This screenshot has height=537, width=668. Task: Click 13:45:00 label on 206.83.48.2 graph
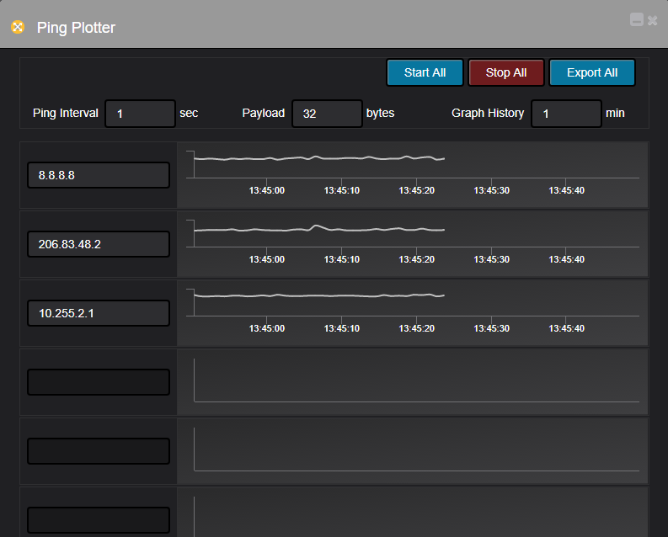[x=267, y=259]
